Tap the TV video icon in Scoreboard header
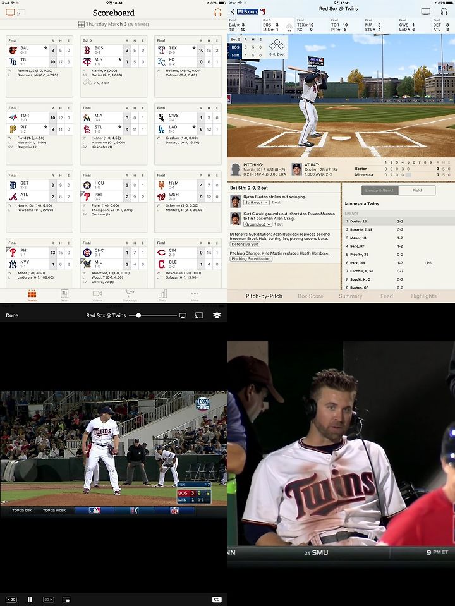Image resolution: width=455 pixels, height=606 pixels. [x=11, y=13]
